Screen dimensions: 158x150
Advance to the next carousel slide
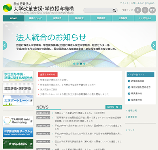click(154, 45)
